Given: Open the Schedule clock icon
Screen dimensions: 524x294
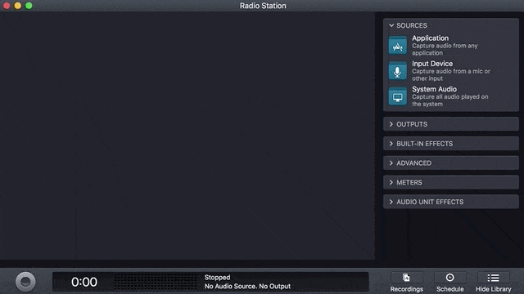Looking at the screenshot, I should (x=449, y=278).
